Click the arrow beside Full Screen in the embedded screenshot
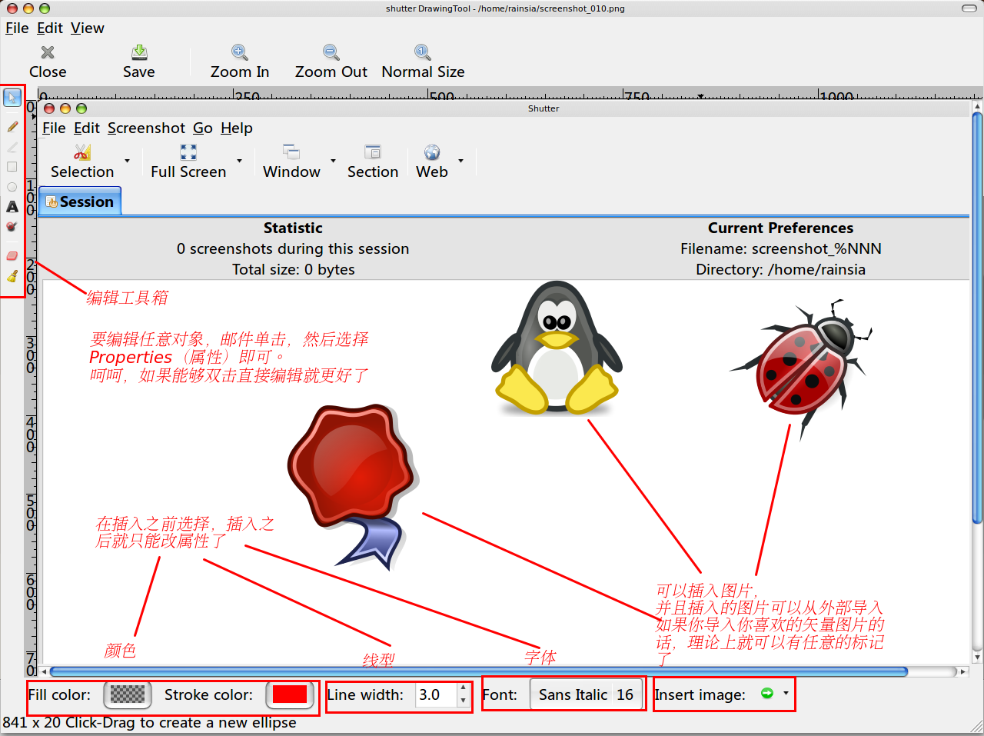Screen dimensions: 984x736 (x=240, y=161)
